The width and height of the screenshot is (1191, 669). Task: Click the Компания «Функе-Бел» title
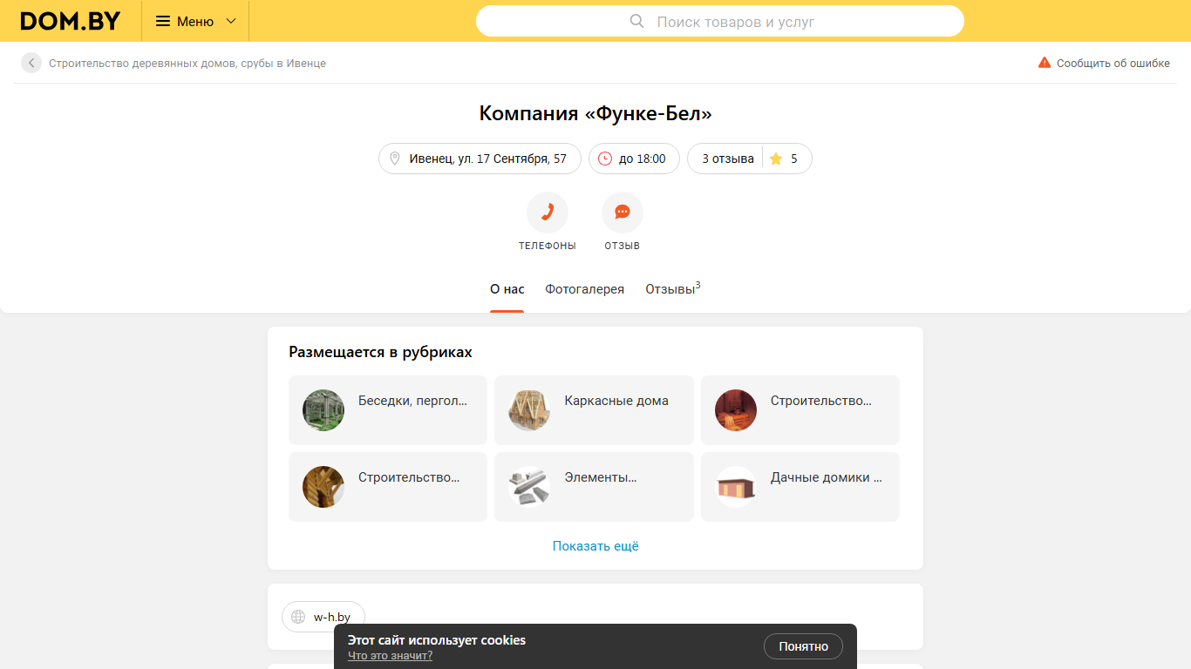point(595,113)
